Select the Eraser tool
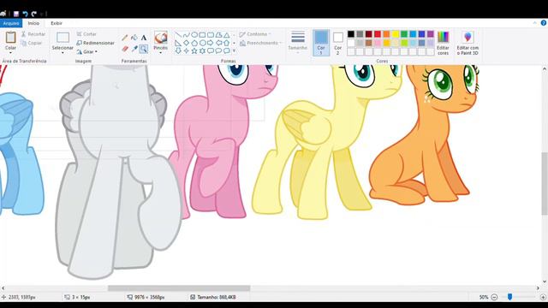Image resolution: width=548 pixels, height=308 pixels. pos(125,49)
